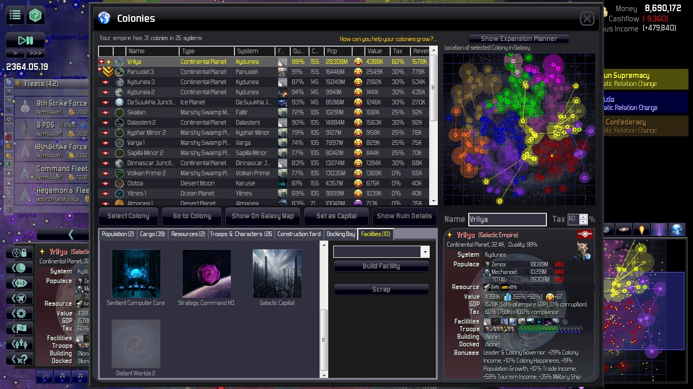Click the crosshair target button in left panel
Screen dimensions: 693x389
click(x=19, y=252)
